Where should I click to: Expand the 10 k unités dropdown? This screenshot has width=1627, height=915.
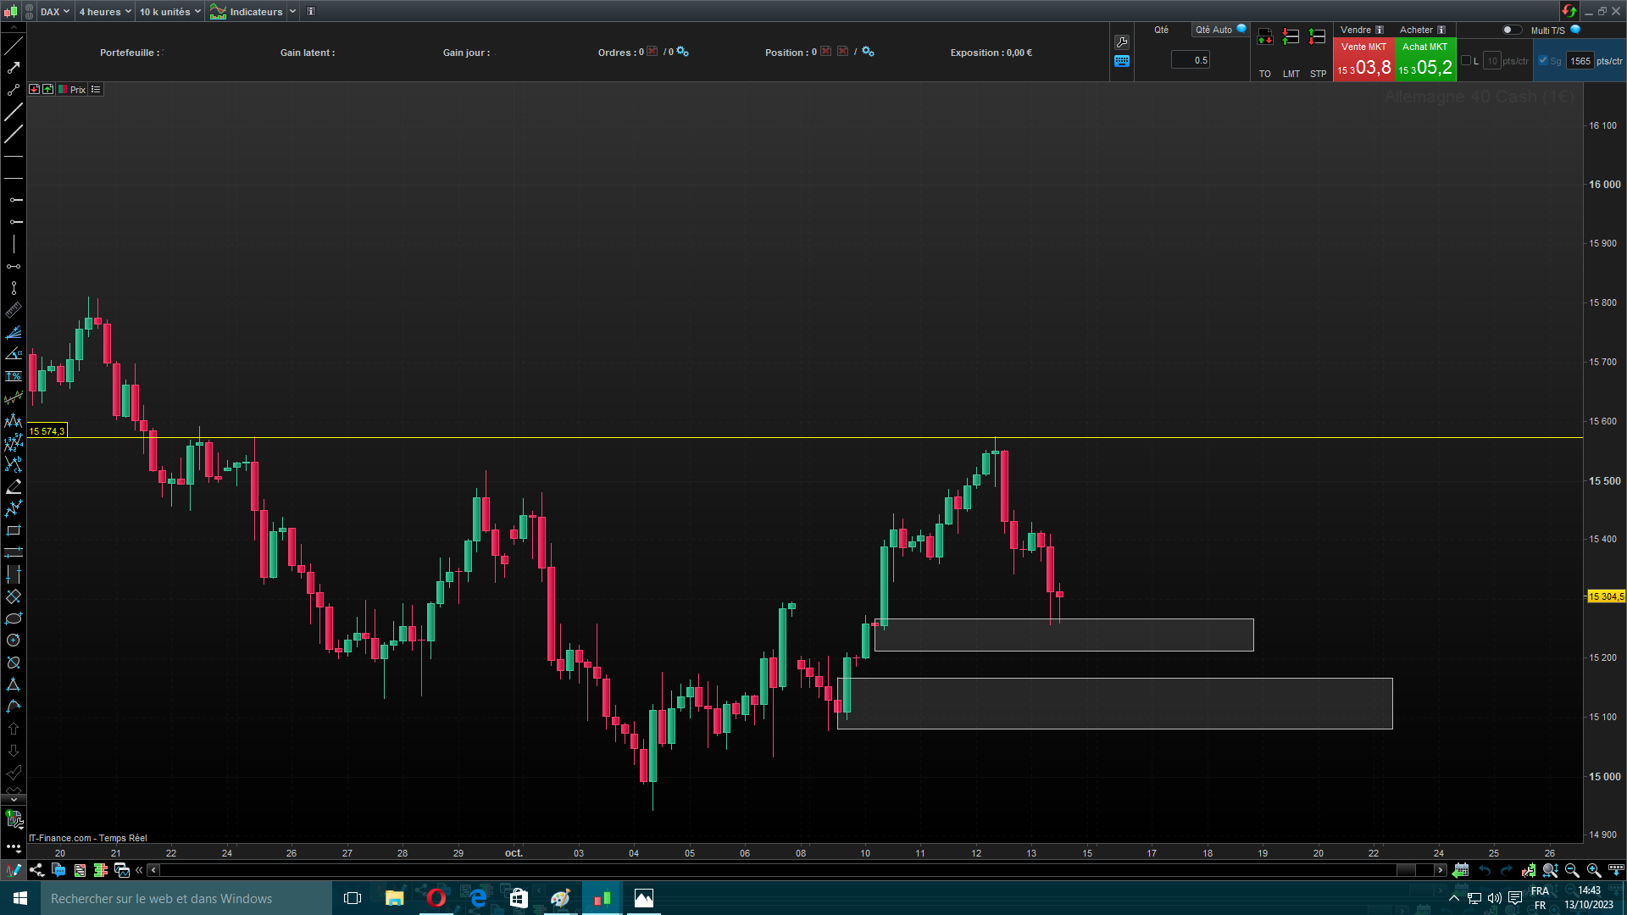[169, 12]
